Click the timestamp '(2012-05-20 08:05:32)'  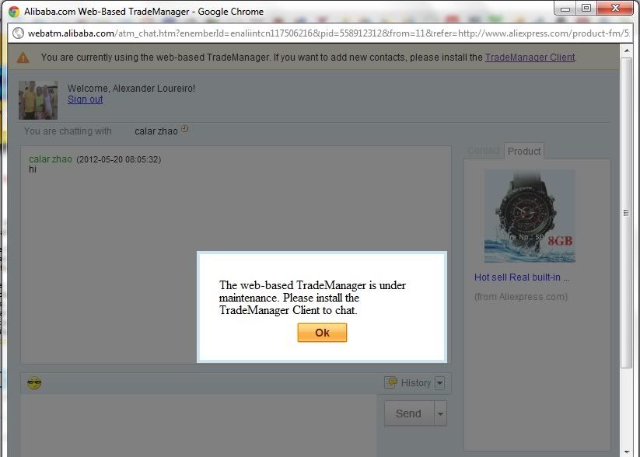[x=119, y=159]
